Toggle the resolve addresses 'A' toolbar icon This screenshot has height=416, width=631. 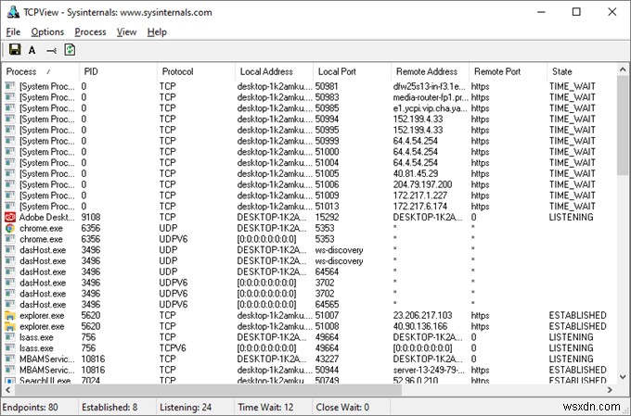pyautogui.click(x=32, y=50)
